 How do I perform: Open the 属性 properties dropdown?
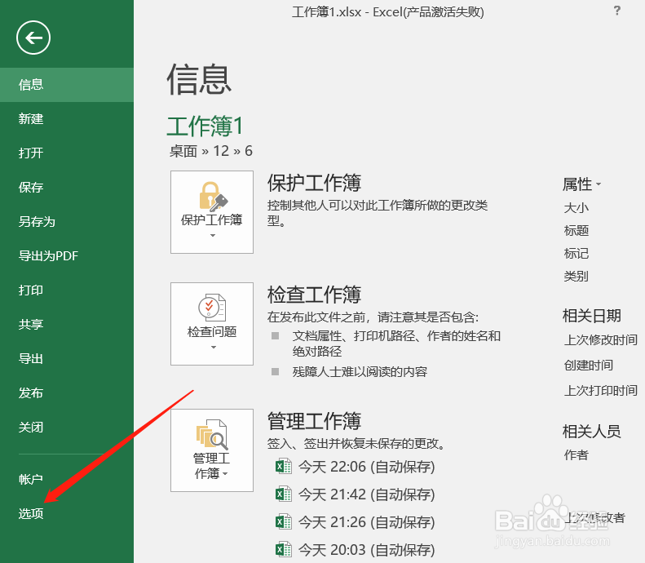[581, 184]
